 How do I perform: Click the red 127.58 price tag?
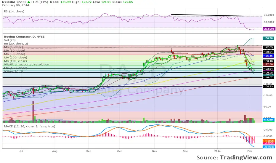[269, 65]
